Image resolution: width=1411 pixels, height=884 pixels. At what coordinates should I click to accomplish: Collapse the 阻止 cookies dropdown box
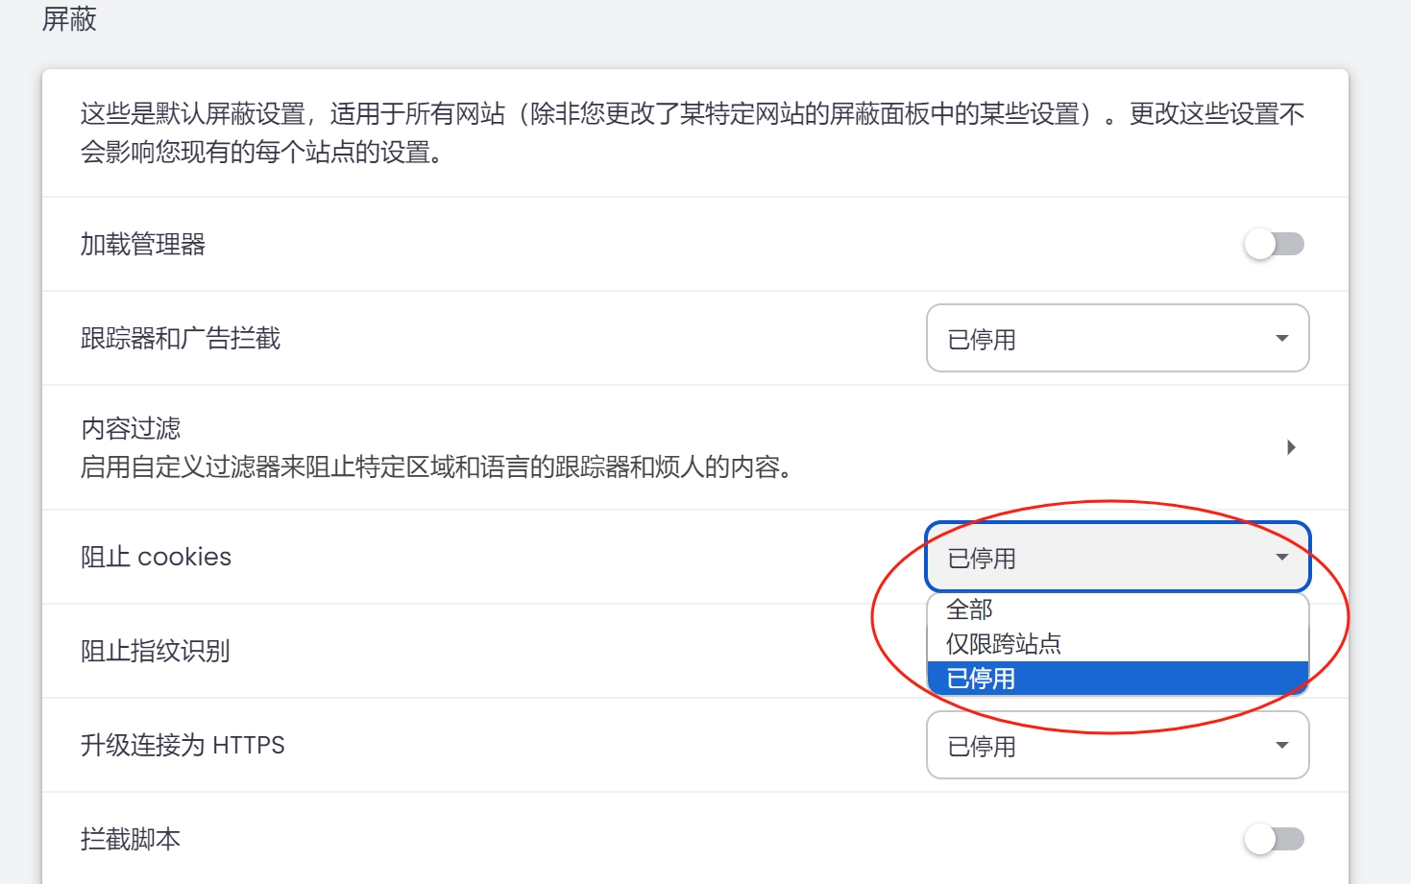pos(1117,557)
